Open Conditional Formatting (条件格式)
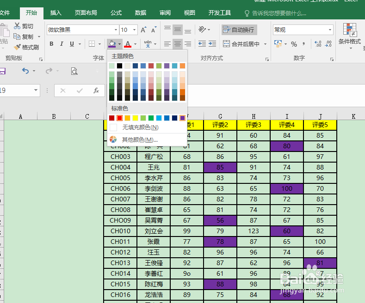The width and height of the screenshot is (365, 303). point(350,36)
